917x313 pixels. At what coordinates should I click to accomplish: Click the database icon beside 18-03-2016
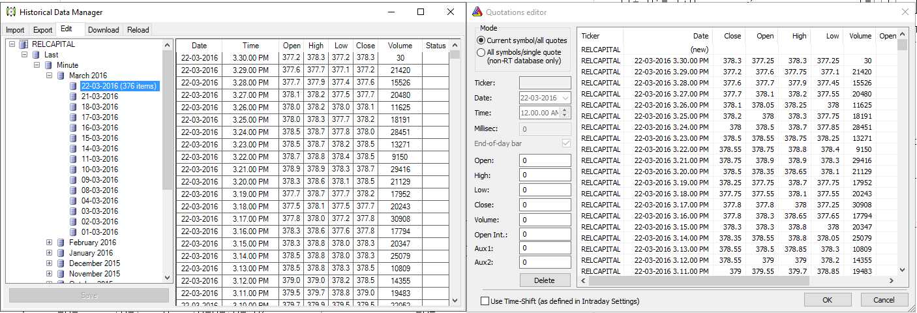74,107
